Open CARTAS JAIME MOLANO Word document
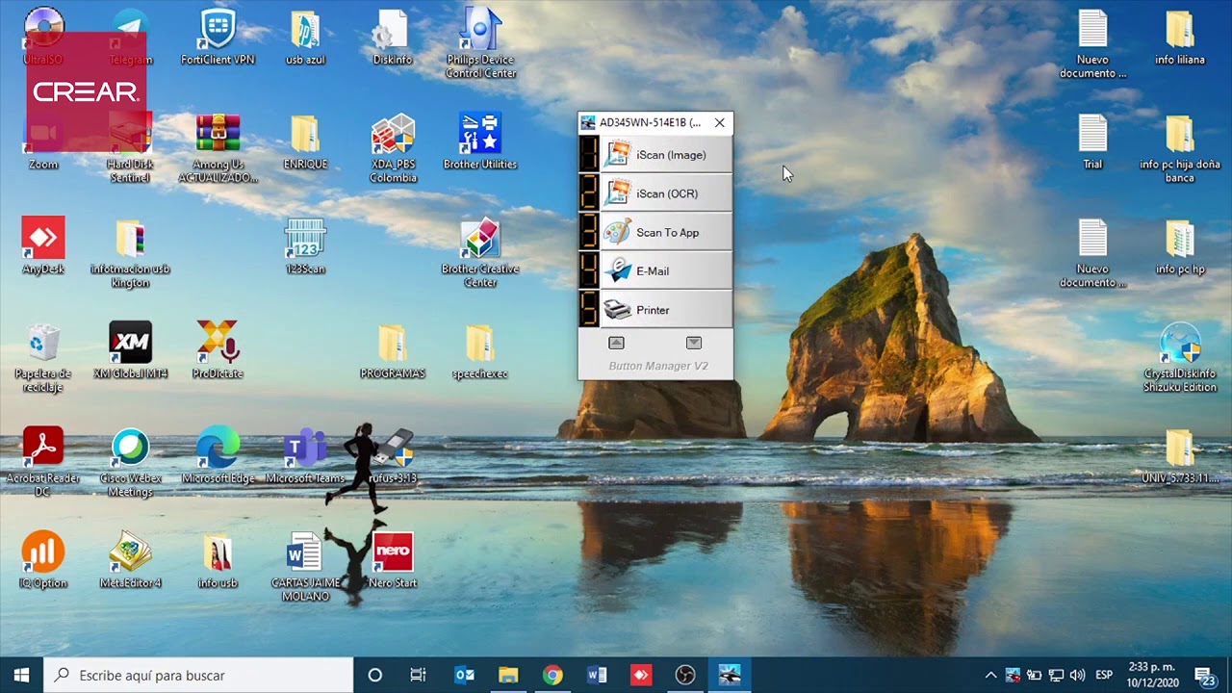 [305, 567]
